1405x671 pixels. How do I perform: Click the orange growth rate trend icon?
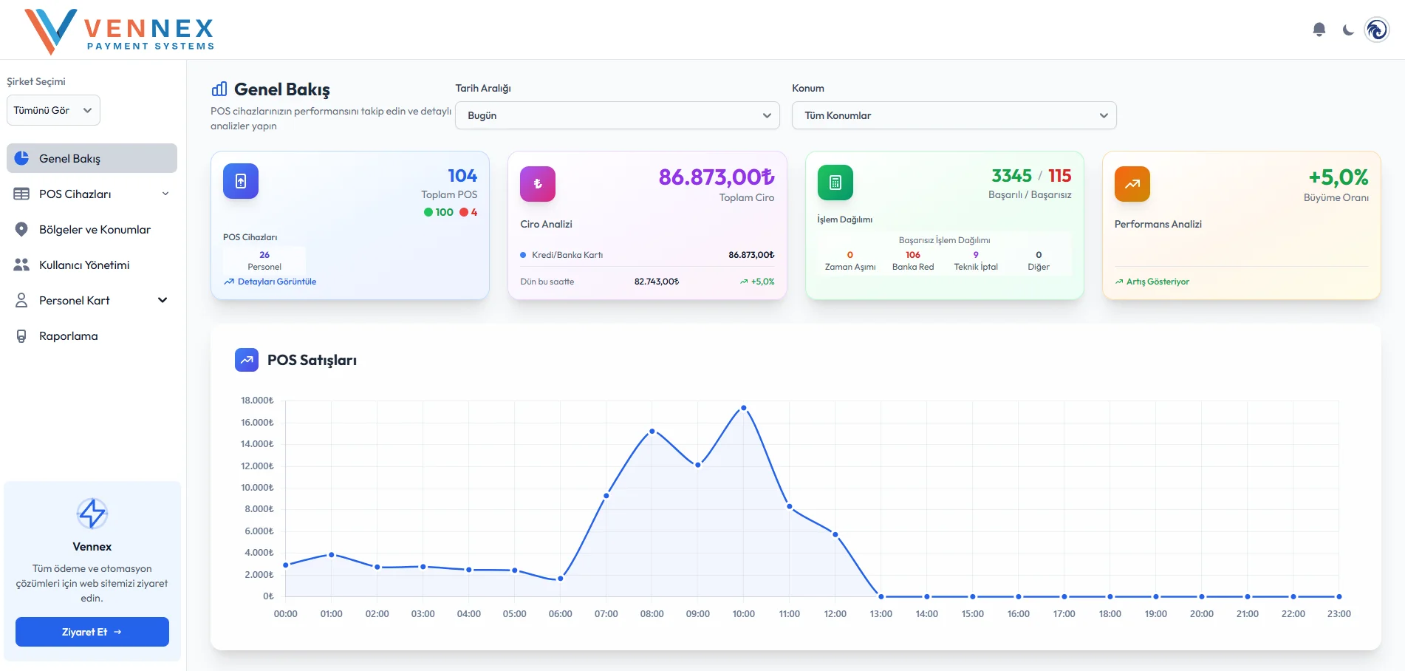[1132, 184]
